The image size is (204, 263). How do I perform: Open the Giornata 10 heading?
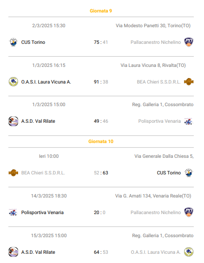[101, 141]
